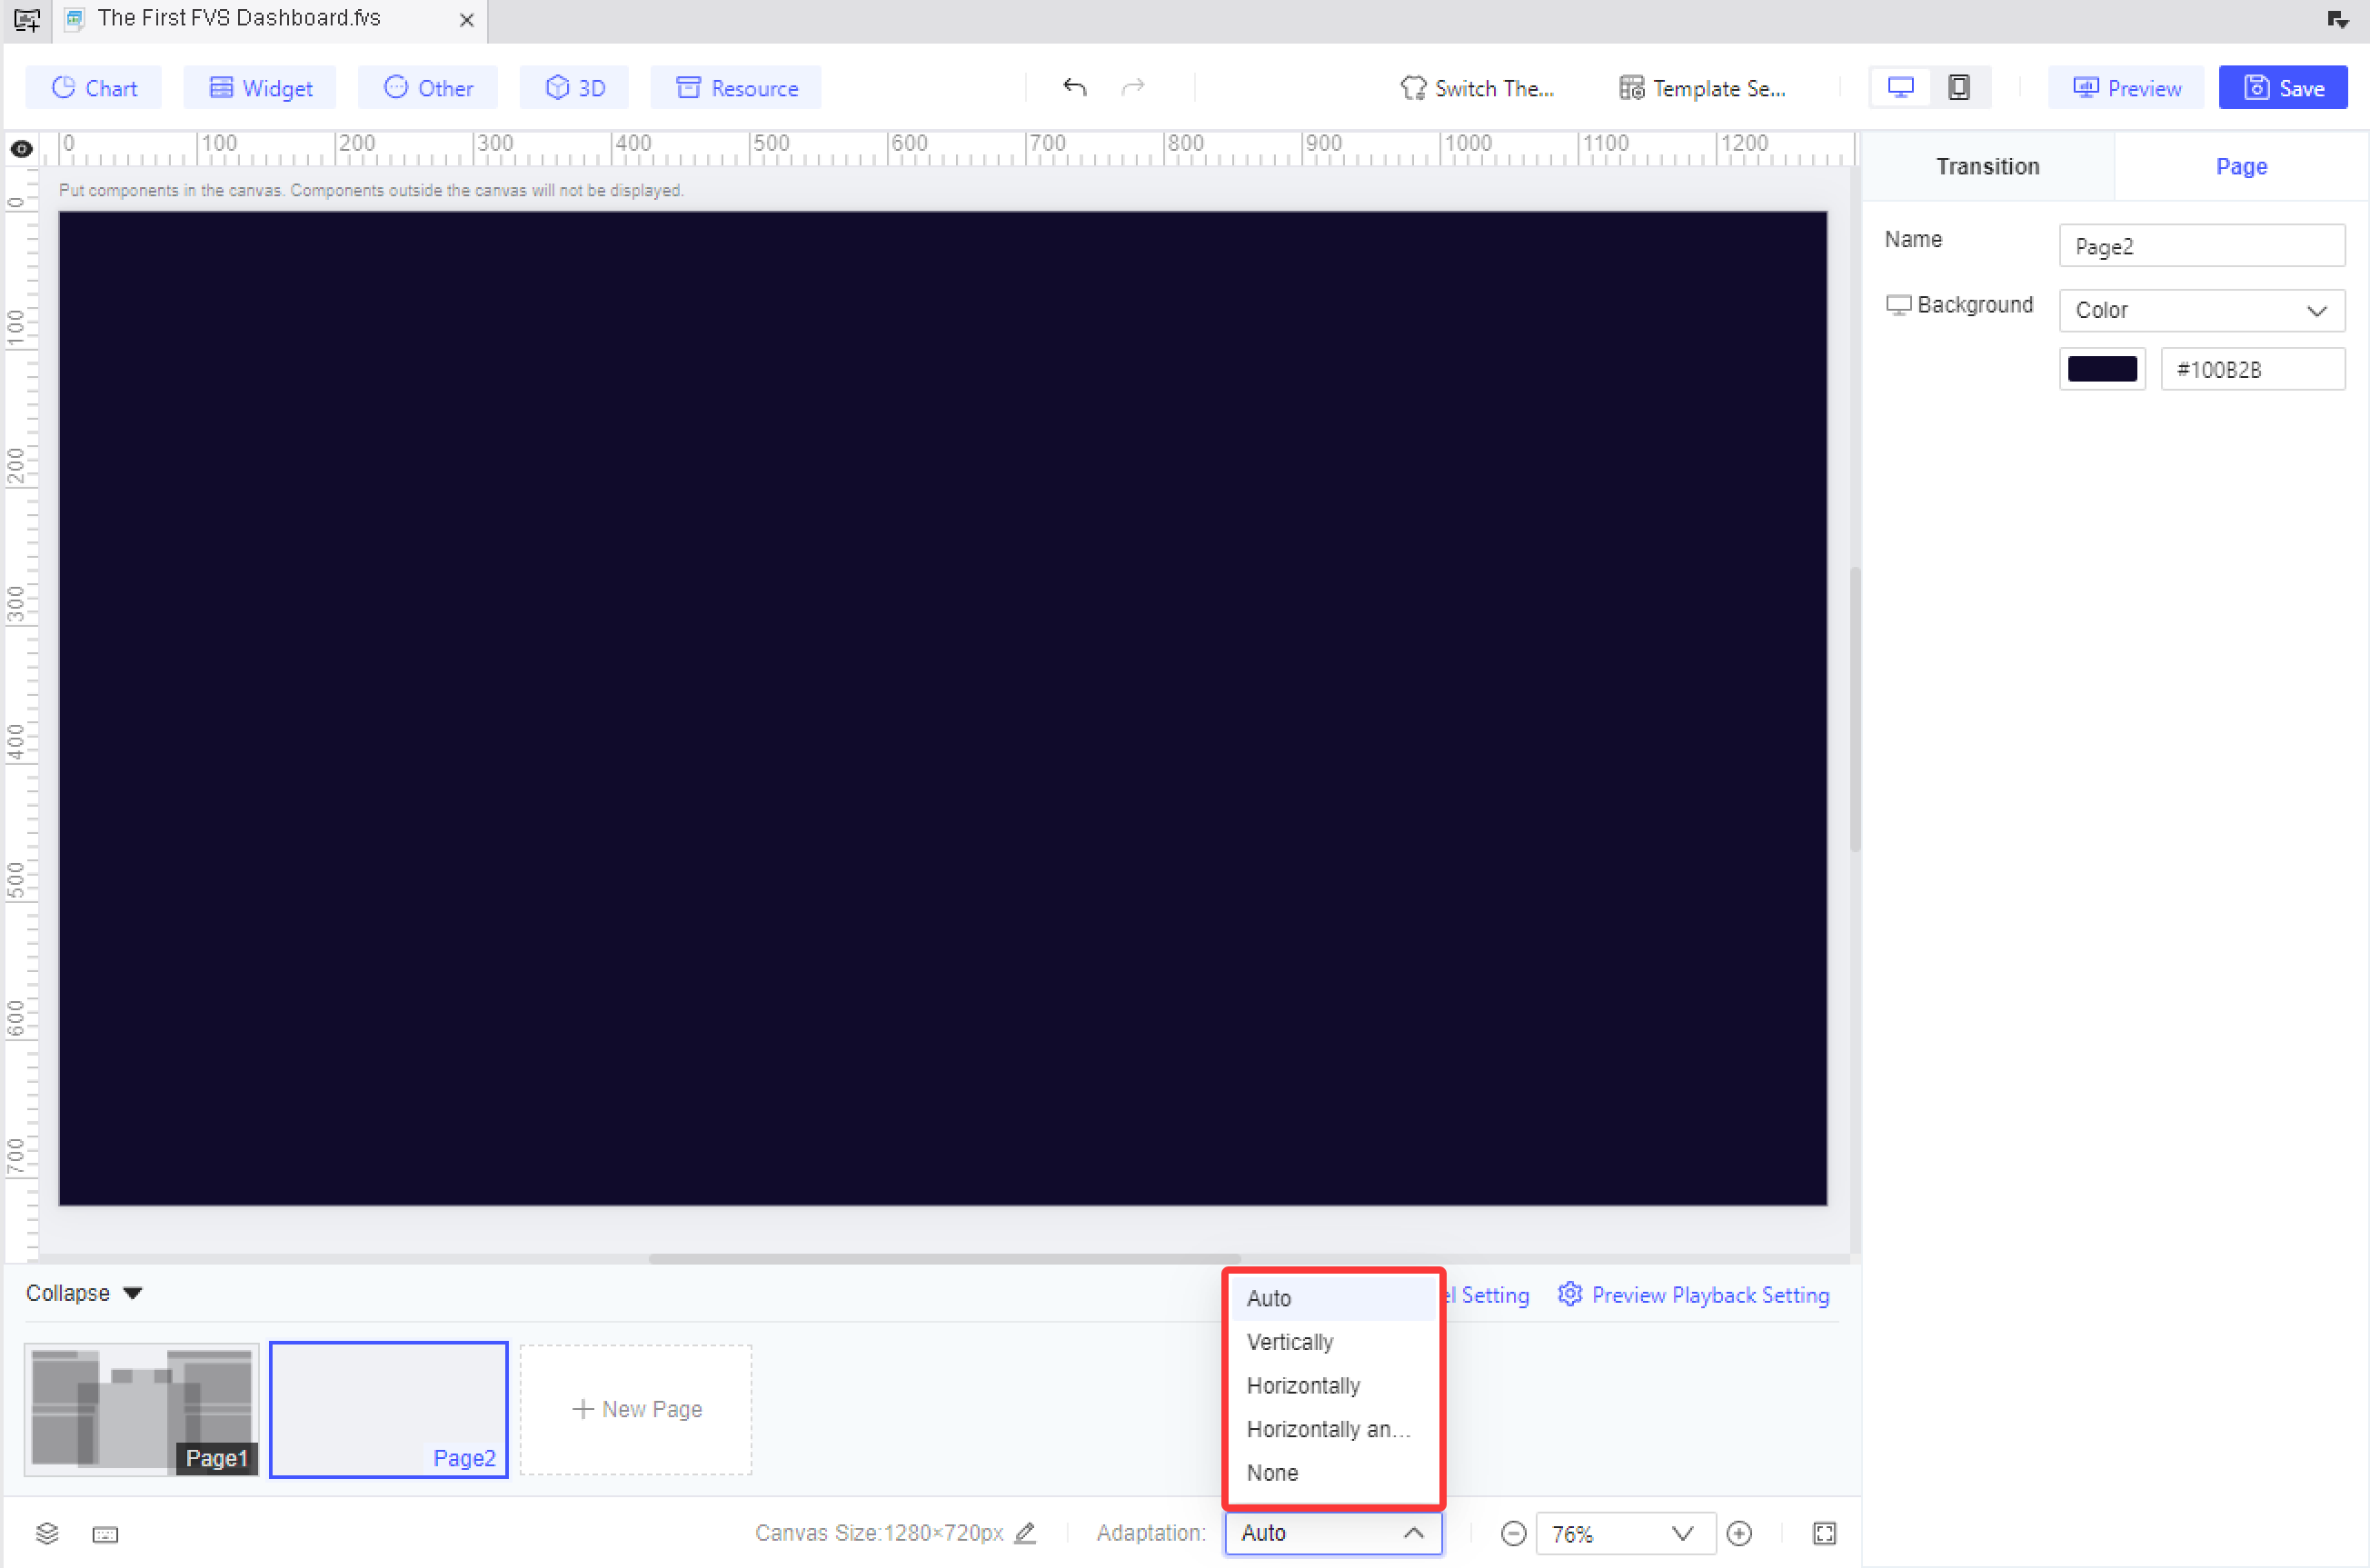Switch to the Transition tab
Screen dimensions: 2370x1568
(1988, 166)
